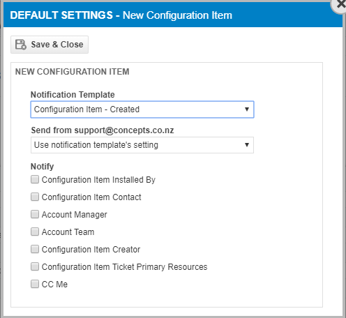Viewport: 346px width, 318px height.
Task: Click the Notification Template field label
Action: pos(73,95)
